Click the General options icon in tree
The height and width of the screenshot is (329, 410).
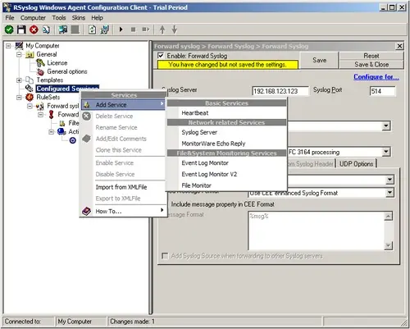click(40, 71)
